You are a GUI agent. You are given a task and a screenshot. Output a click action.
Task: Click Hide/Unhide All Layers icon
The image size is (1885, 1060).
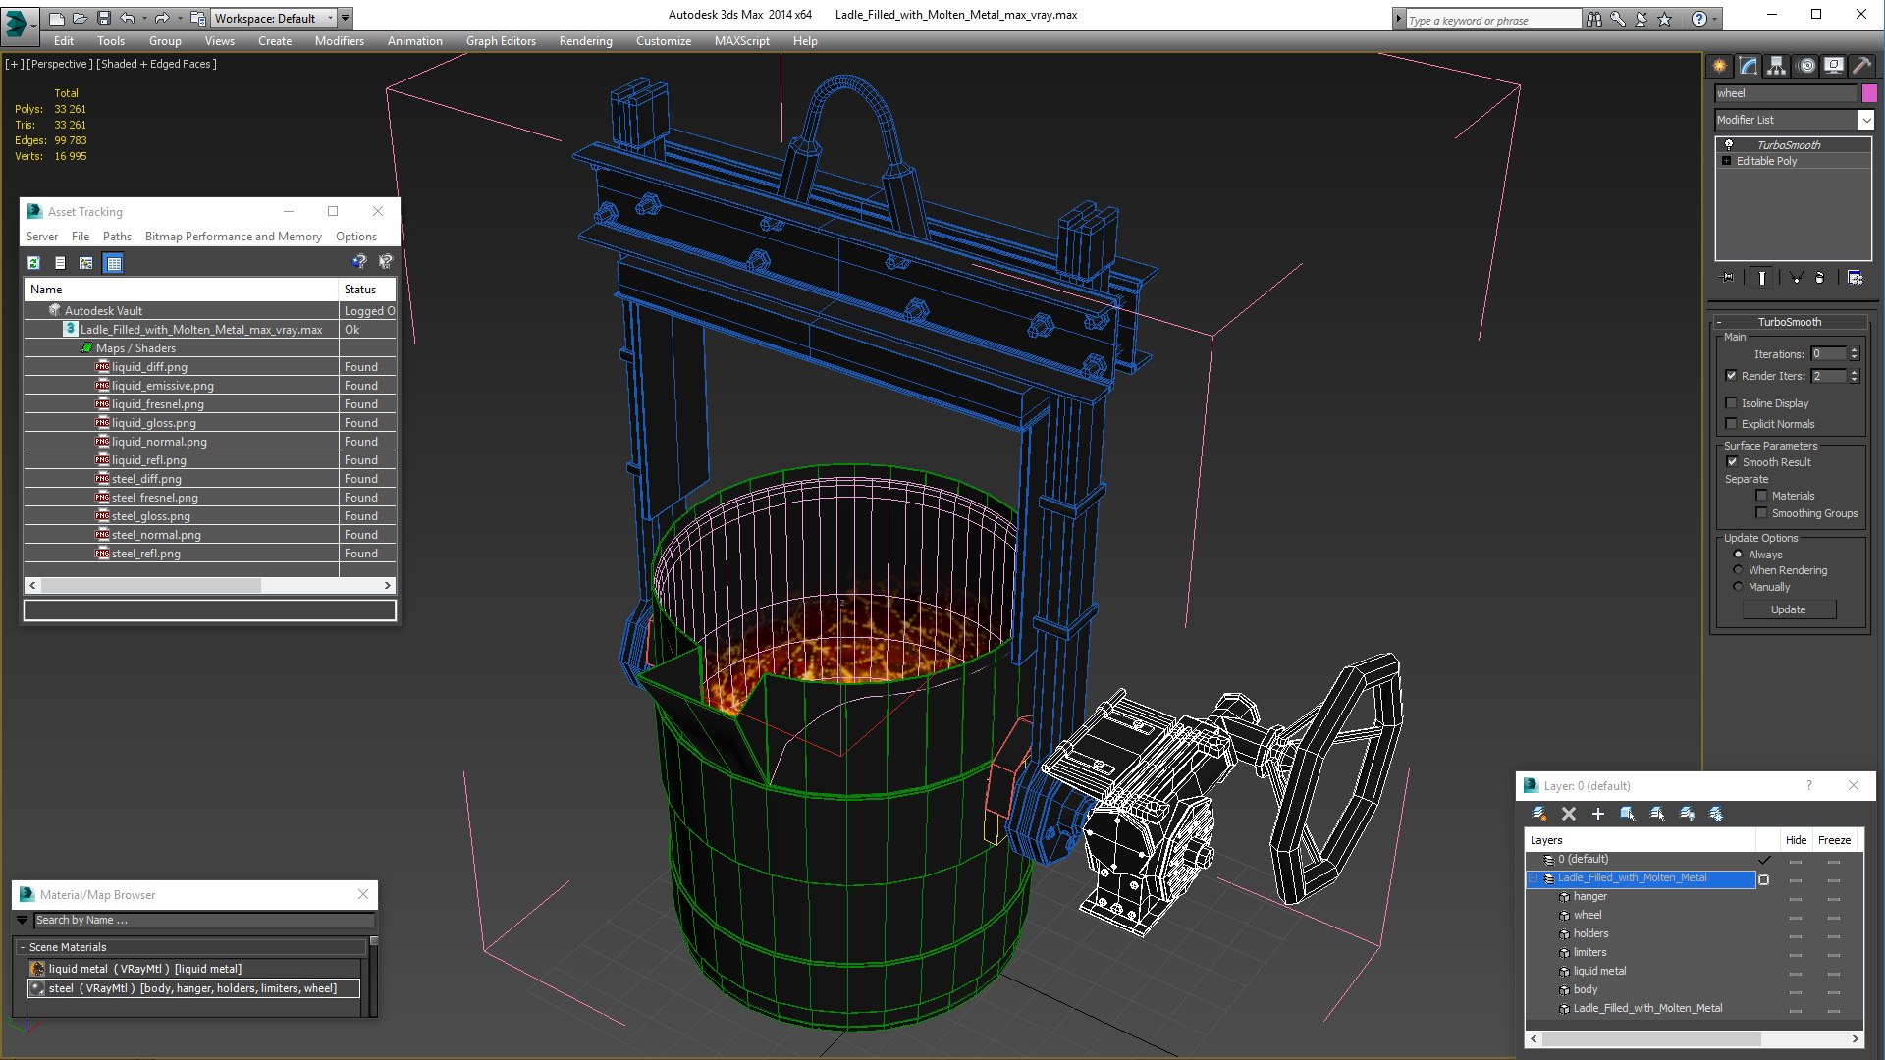(1687, 814)
